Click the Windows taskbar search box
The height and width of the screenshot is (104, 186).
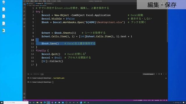(x=16, y=103)
